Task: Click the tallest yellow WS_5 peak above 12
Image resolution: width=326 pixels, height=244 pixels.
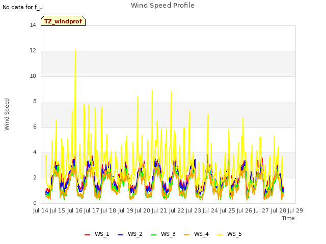Action: (75, 51)
